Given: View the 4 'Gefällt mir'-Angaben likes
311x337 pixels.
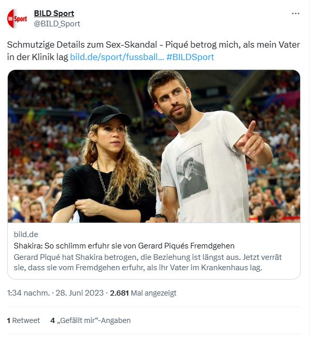Looking at the screenshot, I should coord(91,320).
